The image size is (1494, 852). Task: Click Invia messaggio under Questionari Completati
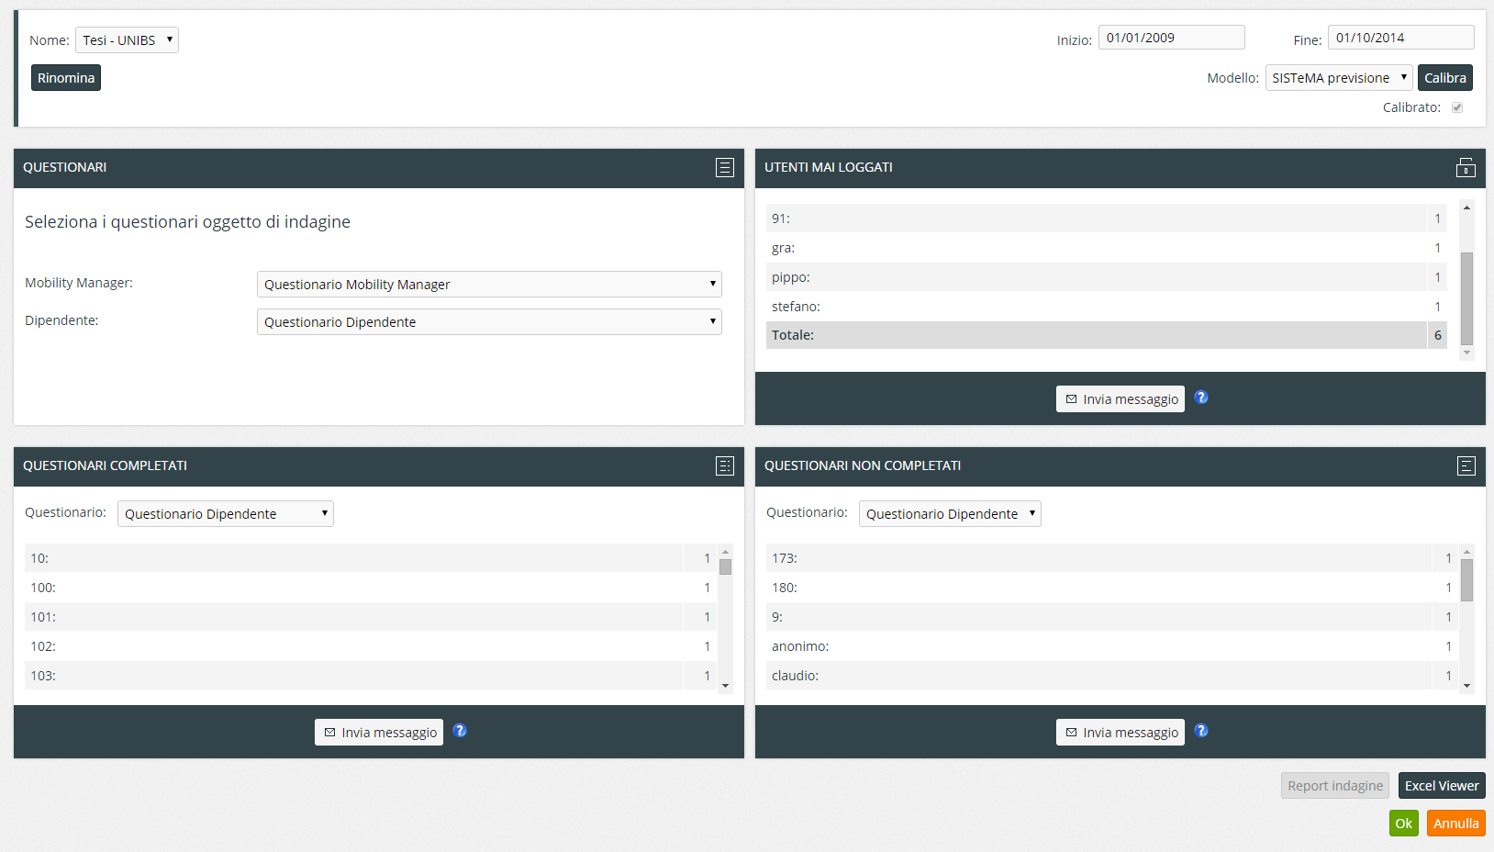pyautogui.click(x=379, y=733)
